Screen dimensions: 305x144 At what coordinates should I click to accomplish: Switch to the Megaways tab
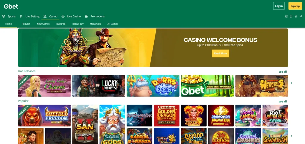click(x=95, y=24)
